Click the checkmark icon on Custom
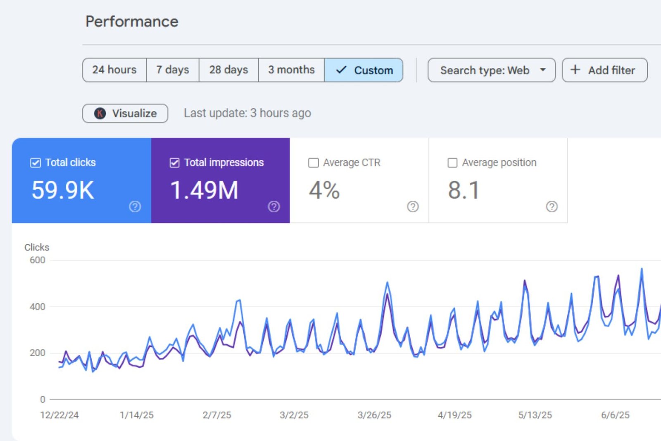661x441 pixels. tap(341, 70)
